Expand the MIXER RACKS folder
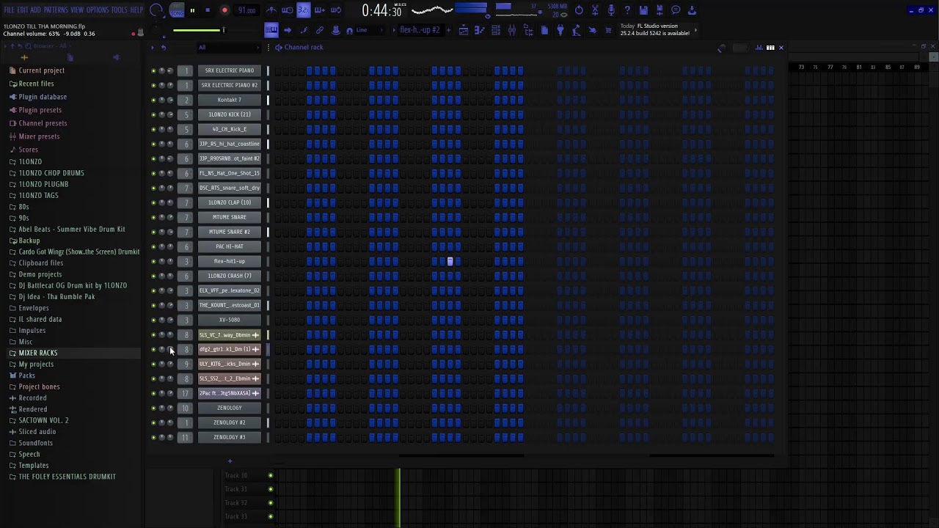Viewport: 939px width, 528px height. tap(37, 353)
